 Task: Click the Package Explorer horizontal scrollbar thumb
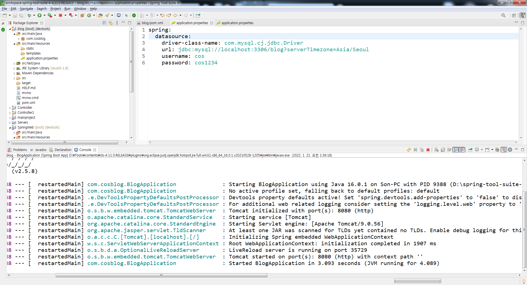coord(65,142)
